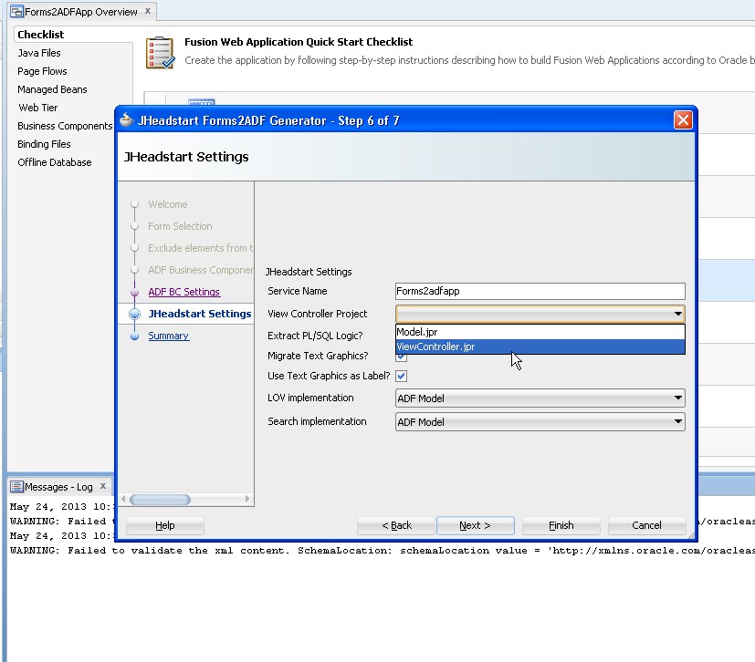Open the Page Flows section

pyautogui.click(x=42, y=71)
